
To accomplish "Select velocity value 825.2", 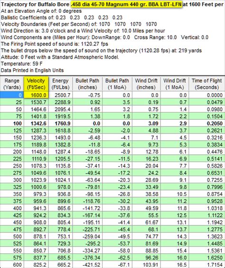I will click(x=36, y=265).
